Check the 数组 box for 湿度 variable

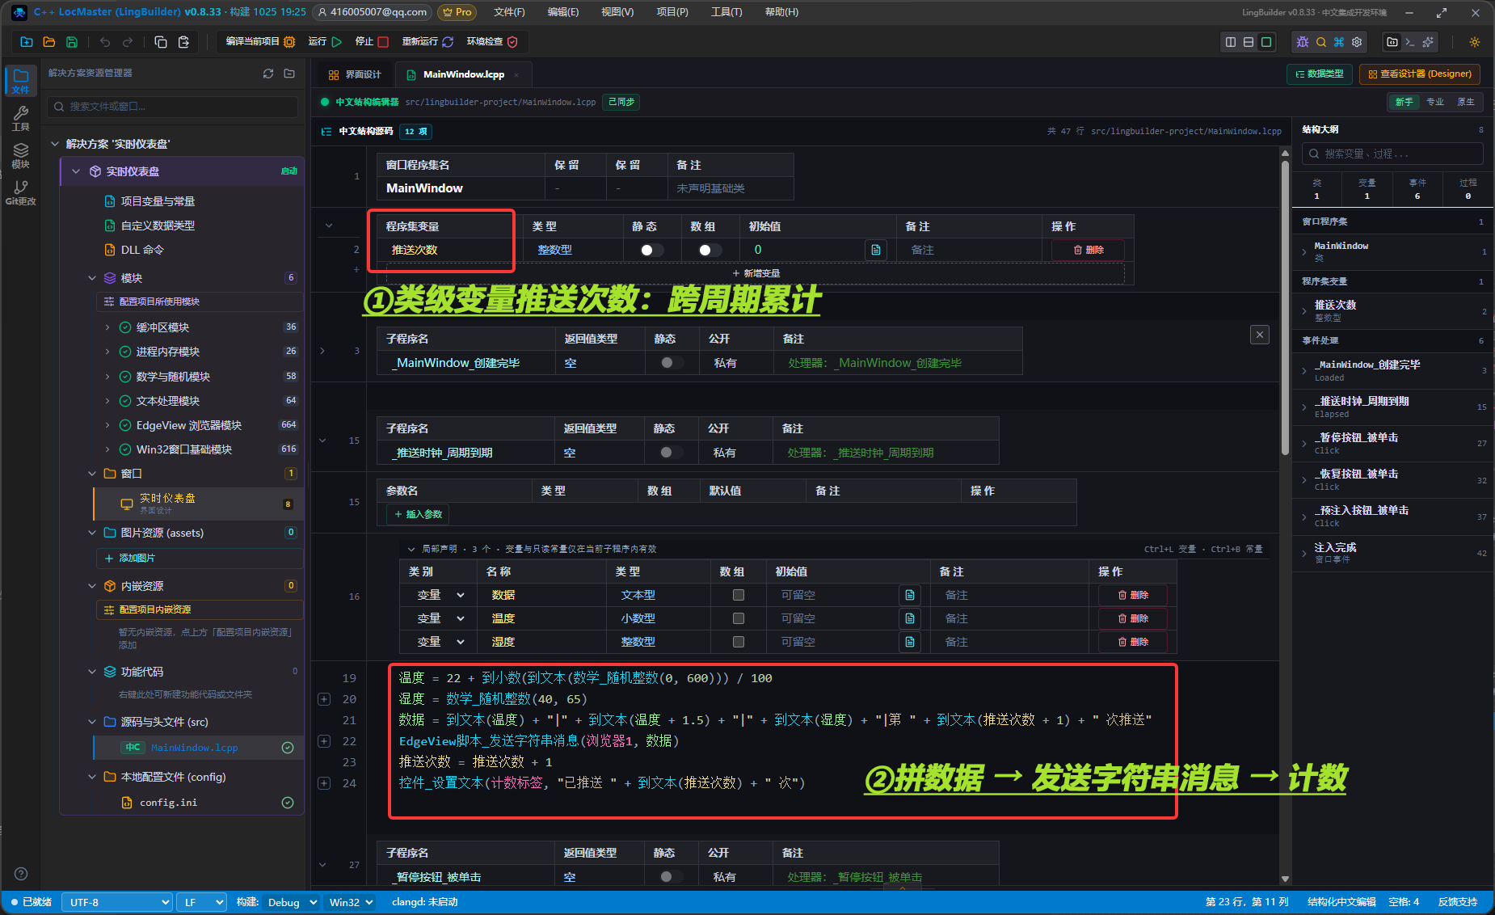pos(738,642)
